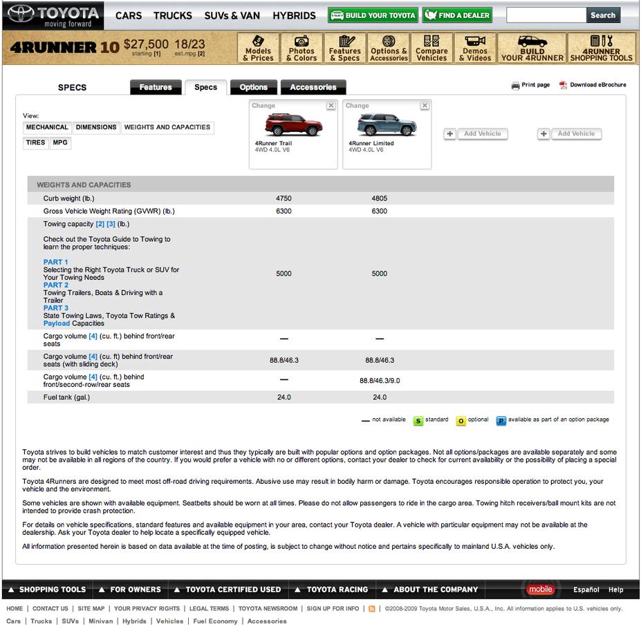The height and width of the screenshot is (631, 641).
Task: Click the Find a Dealer button
Action: click(x=457, y=15)
